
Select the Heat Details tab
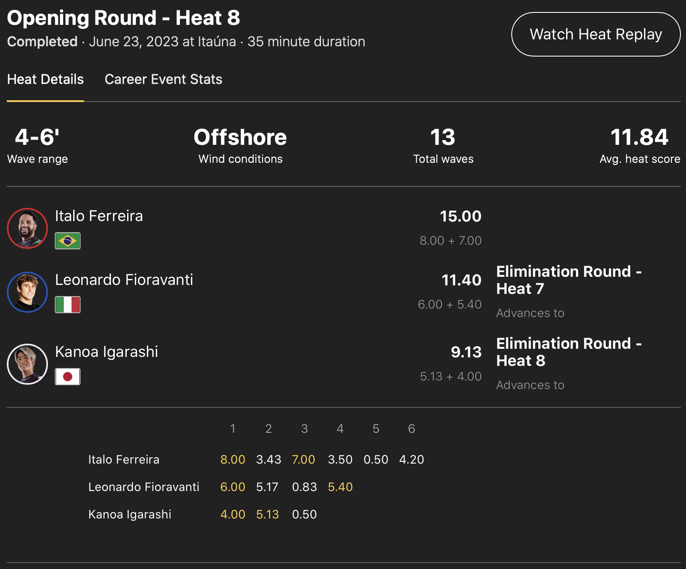[x=45, y=80]
